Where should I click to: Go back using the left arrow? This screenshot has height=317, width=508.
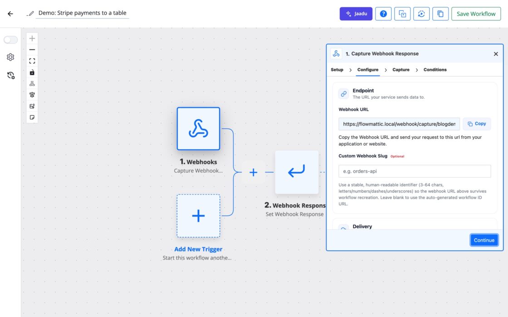coord(10,14)
